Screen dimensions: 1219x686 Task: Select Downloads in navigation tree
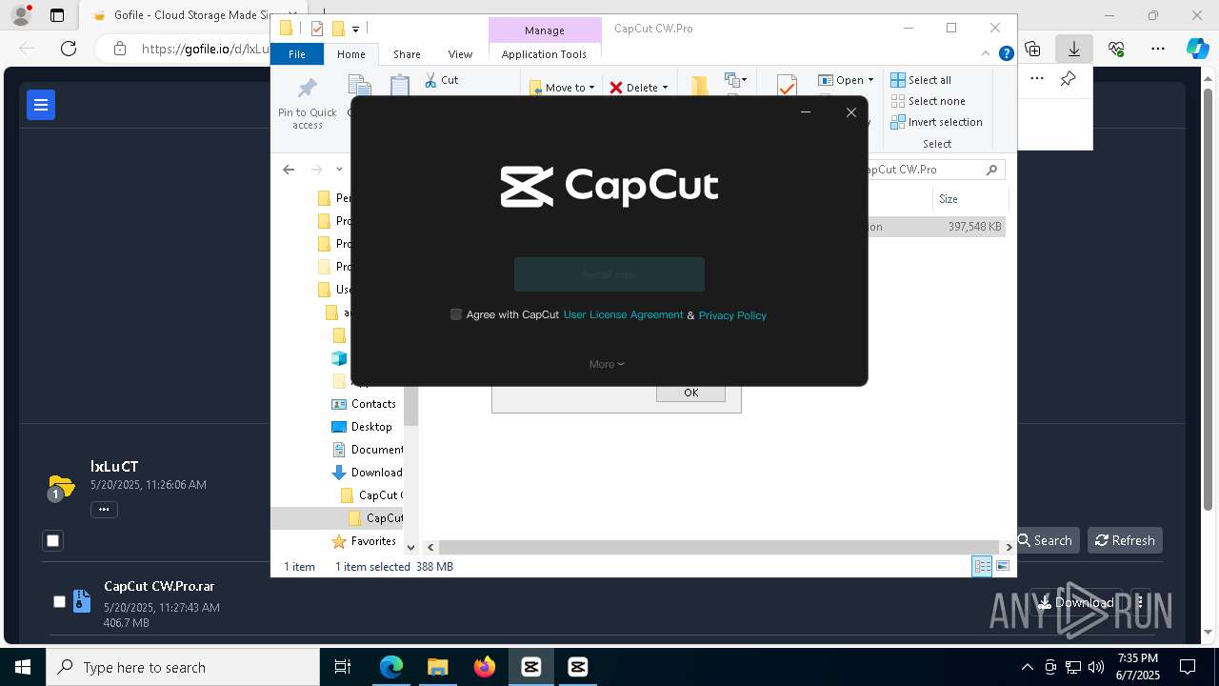pyautogui.click(x=367, y=473)
